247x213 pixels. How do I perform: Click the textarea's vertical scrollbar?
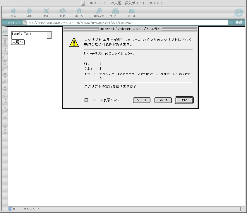click(x=49, y=35)
